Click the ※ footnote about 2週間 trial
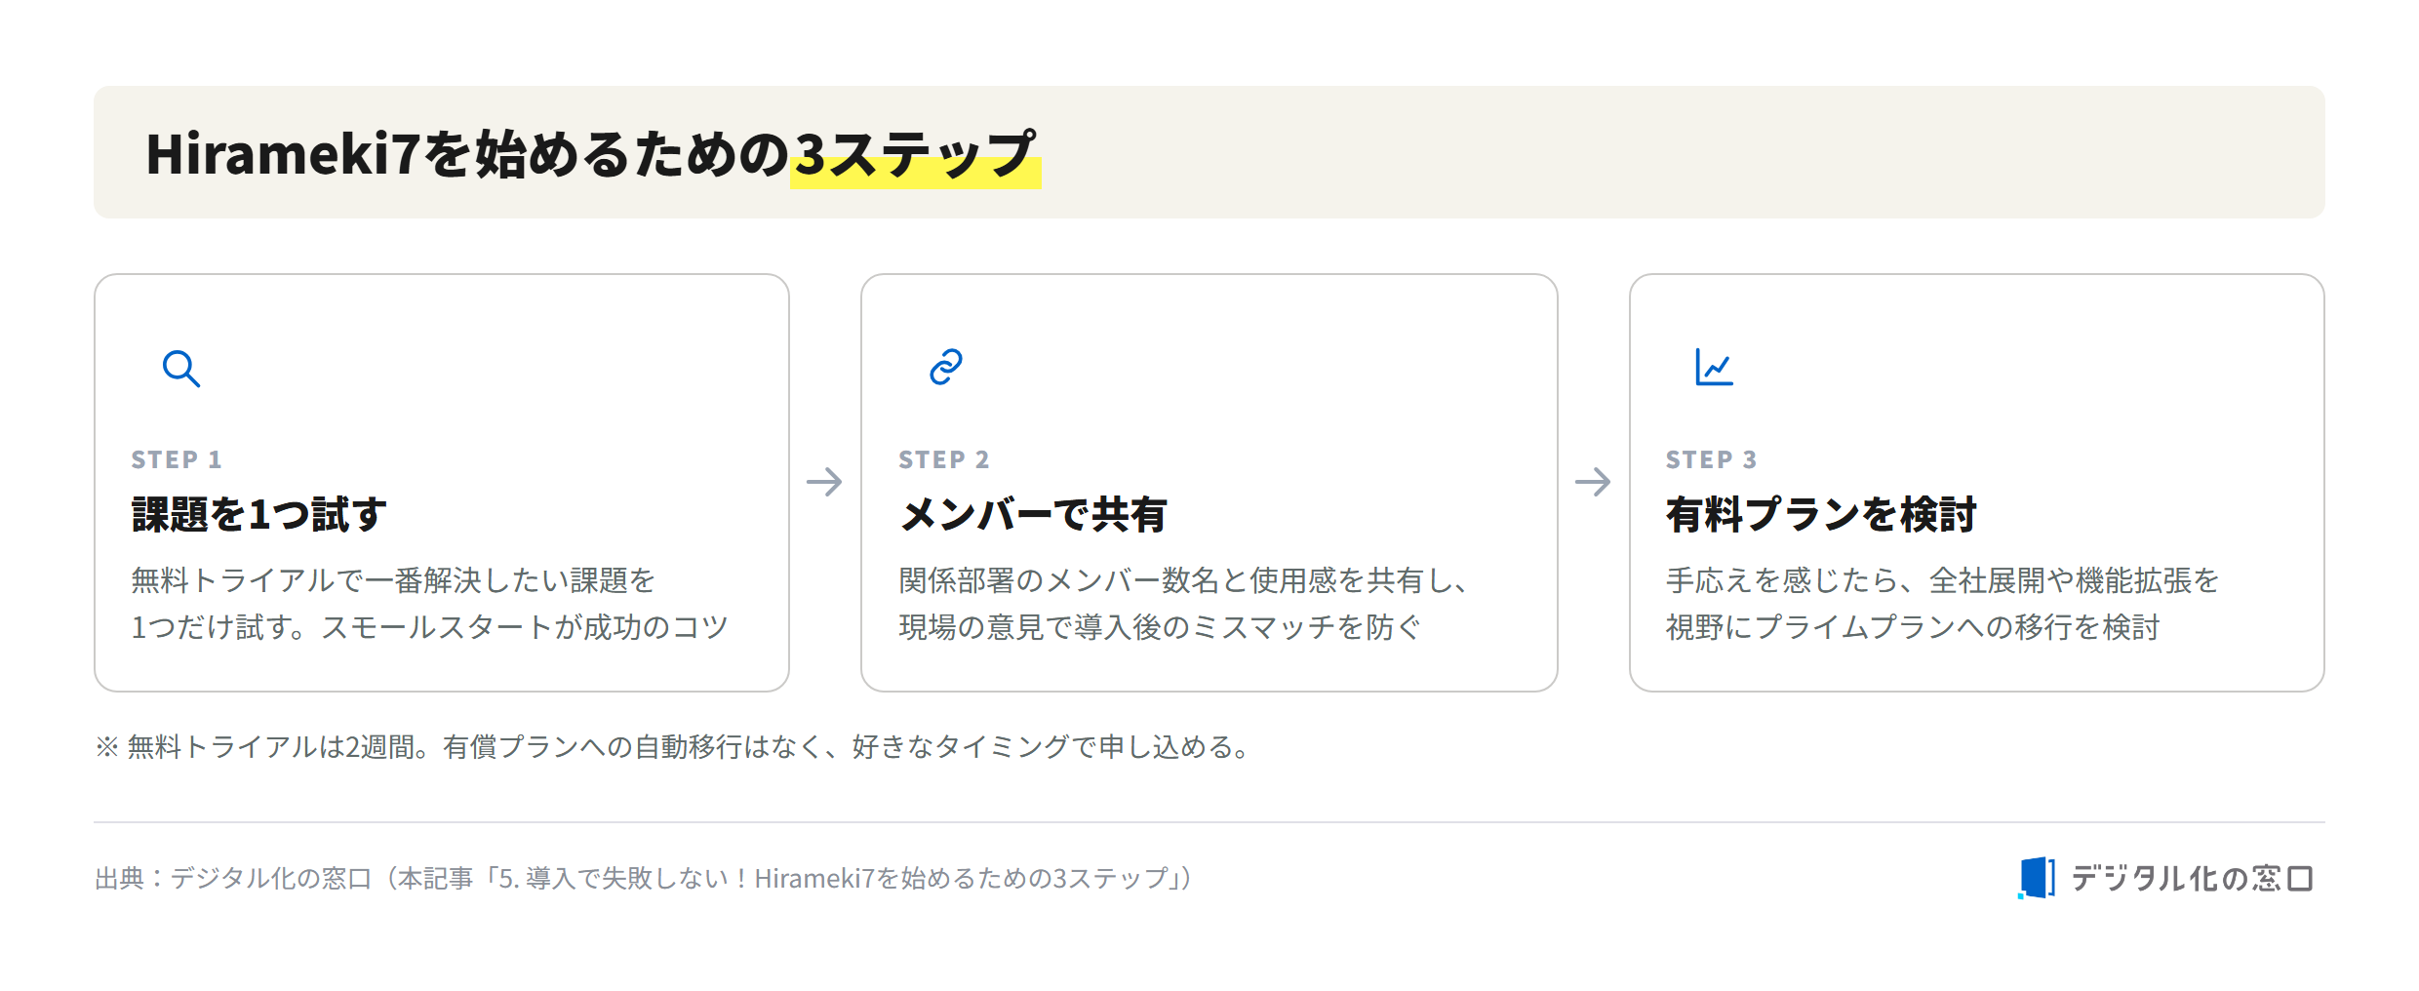Image resolution: width=2419 pixels, height=991 pixels. [x=673, y=747]
